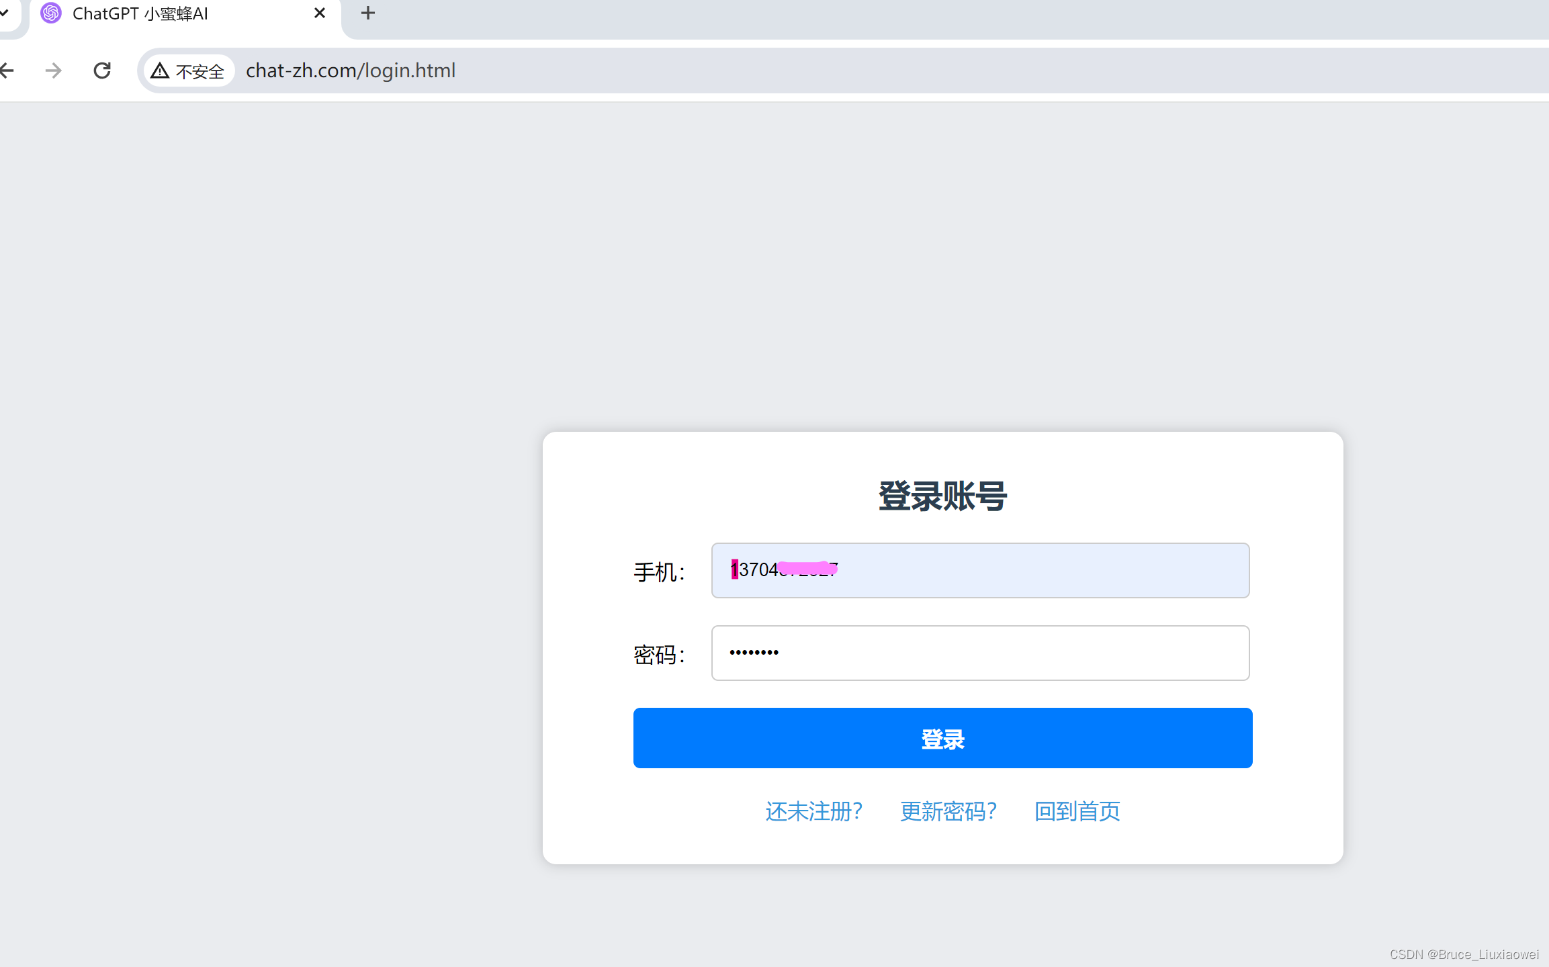Click the 密码: label
Viewport: 1549px width, 967px height.
point(660,655)
